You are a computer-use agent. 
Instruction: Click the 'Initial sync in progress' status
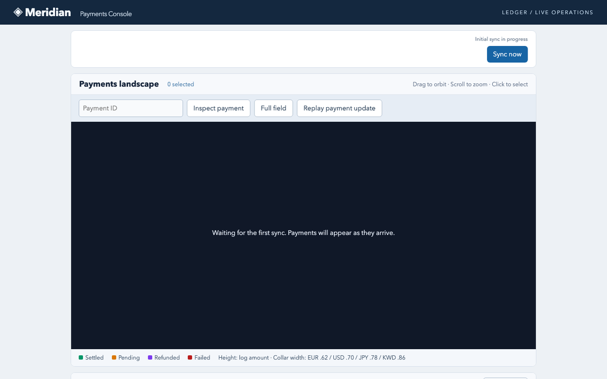click(501, 39)
